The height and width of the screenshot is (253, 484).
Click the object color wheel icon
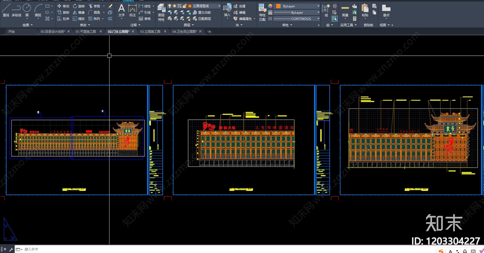click(270, 6)
